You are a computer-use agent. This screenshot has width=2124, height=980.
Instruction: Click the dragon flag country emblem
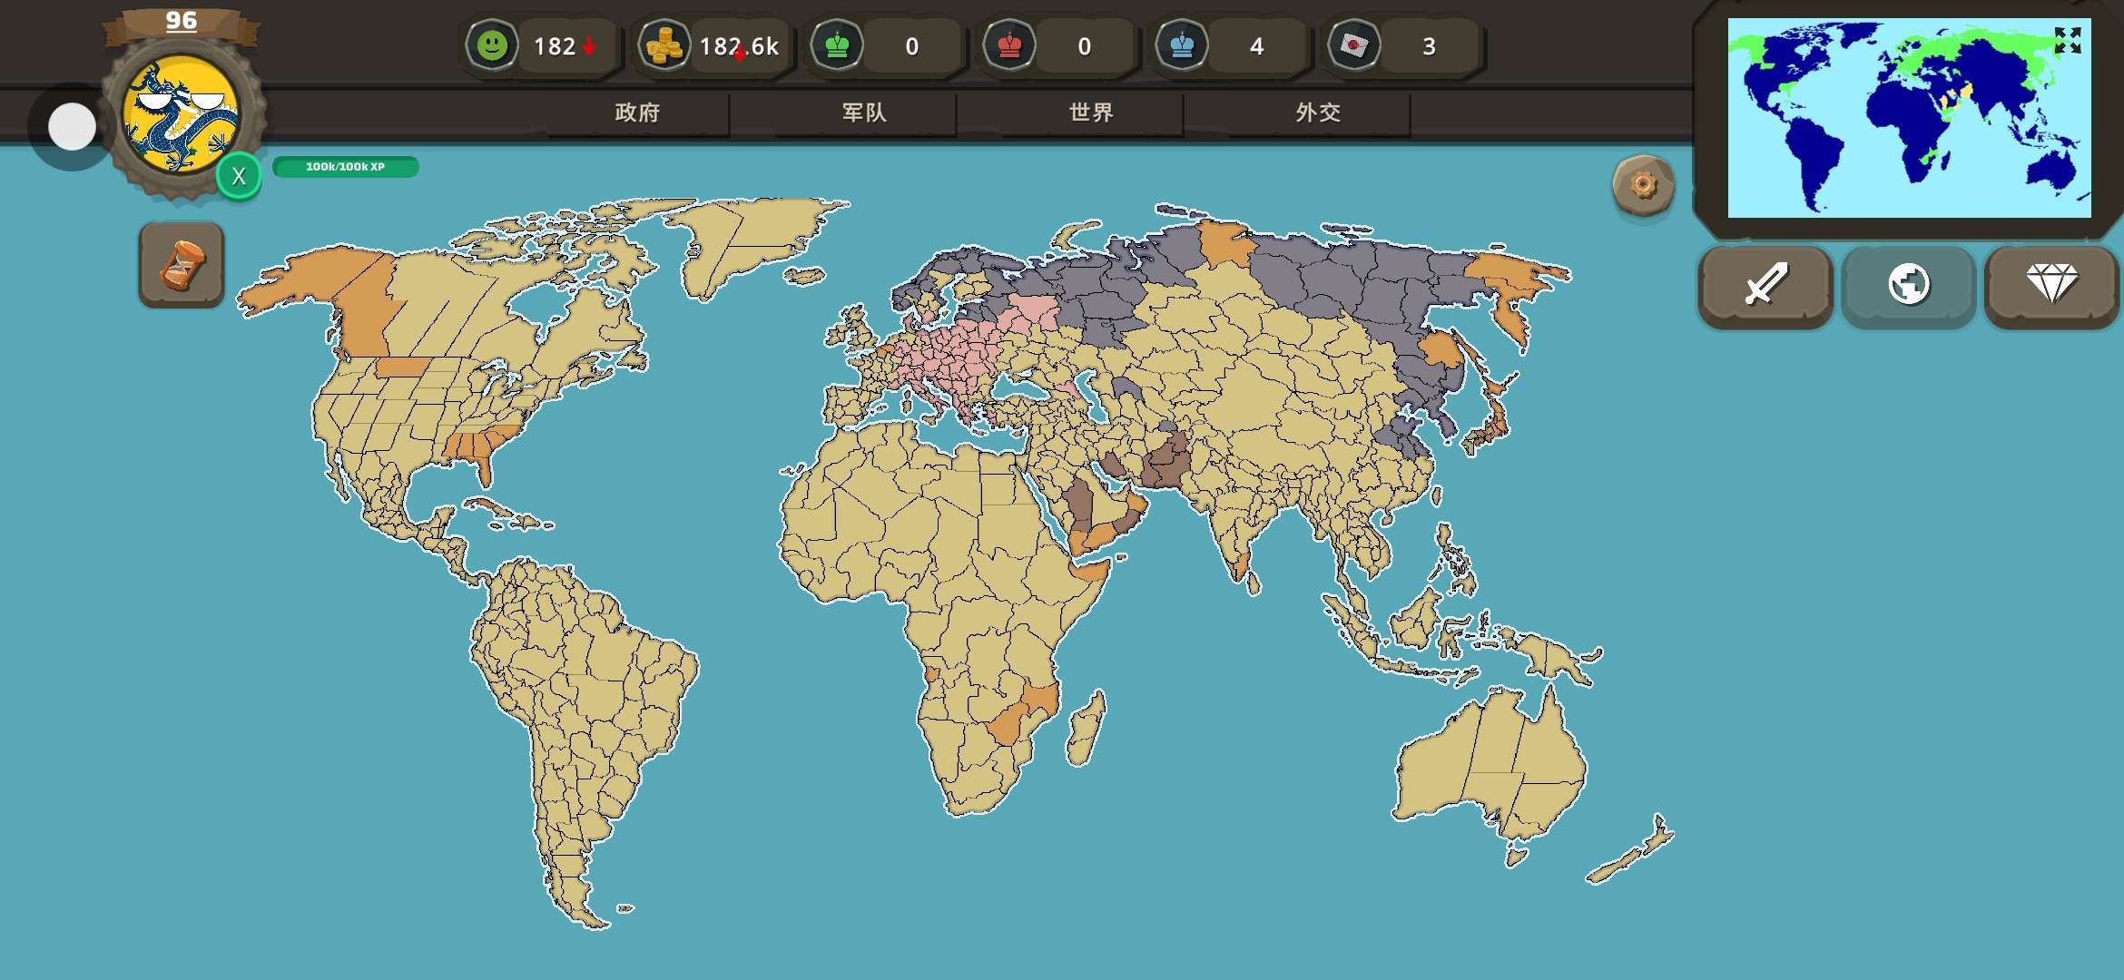click(182, 114)
